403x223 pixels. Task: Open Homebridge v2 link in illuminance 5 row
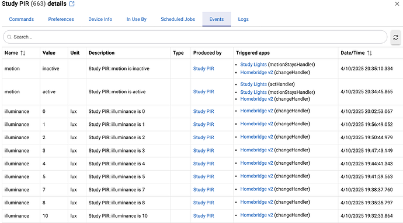tap(256, 176)
